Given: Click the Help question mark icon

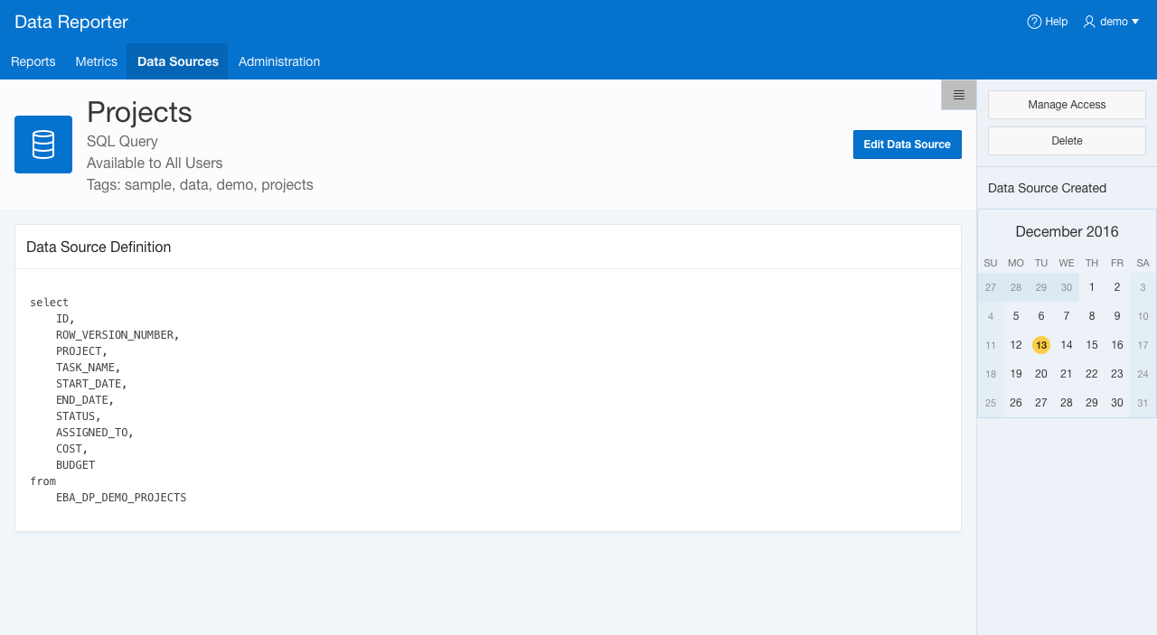Looking at the screenshot, I should point(1034,22).
